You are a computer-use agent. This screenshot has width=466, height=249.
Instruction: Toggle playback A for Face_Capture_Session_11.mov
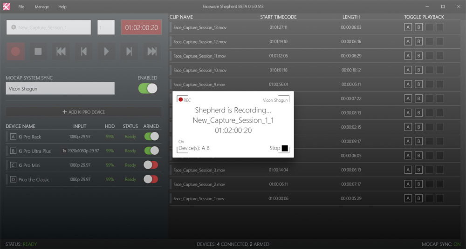click(x=408, y=56)
